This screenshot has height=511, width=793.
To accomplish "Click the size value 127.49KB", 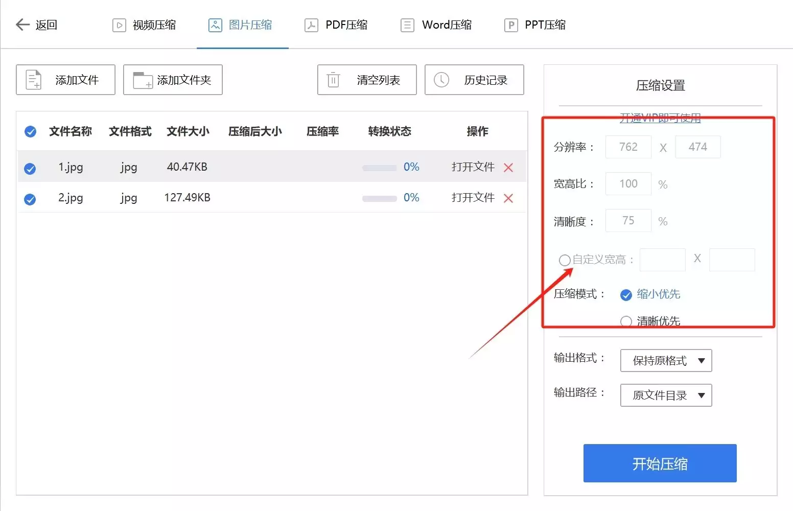I will [x=187, y=198].
